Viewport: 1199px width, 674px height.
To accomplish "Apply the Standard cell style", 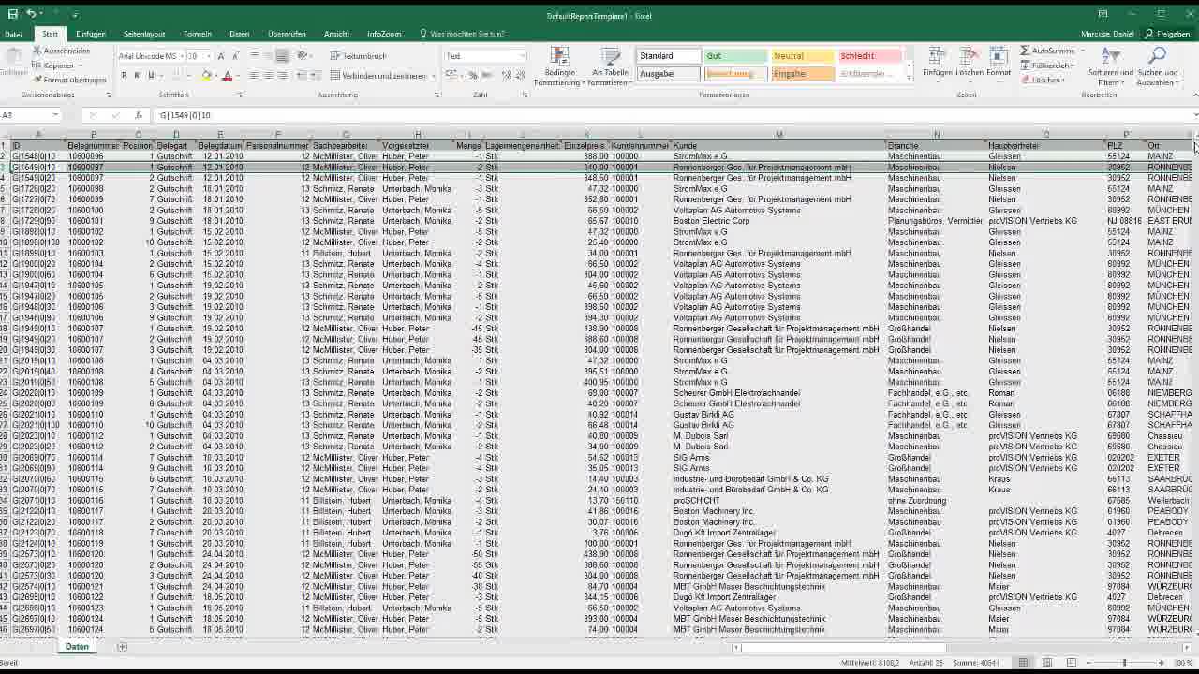I will (x=668, y=56).
